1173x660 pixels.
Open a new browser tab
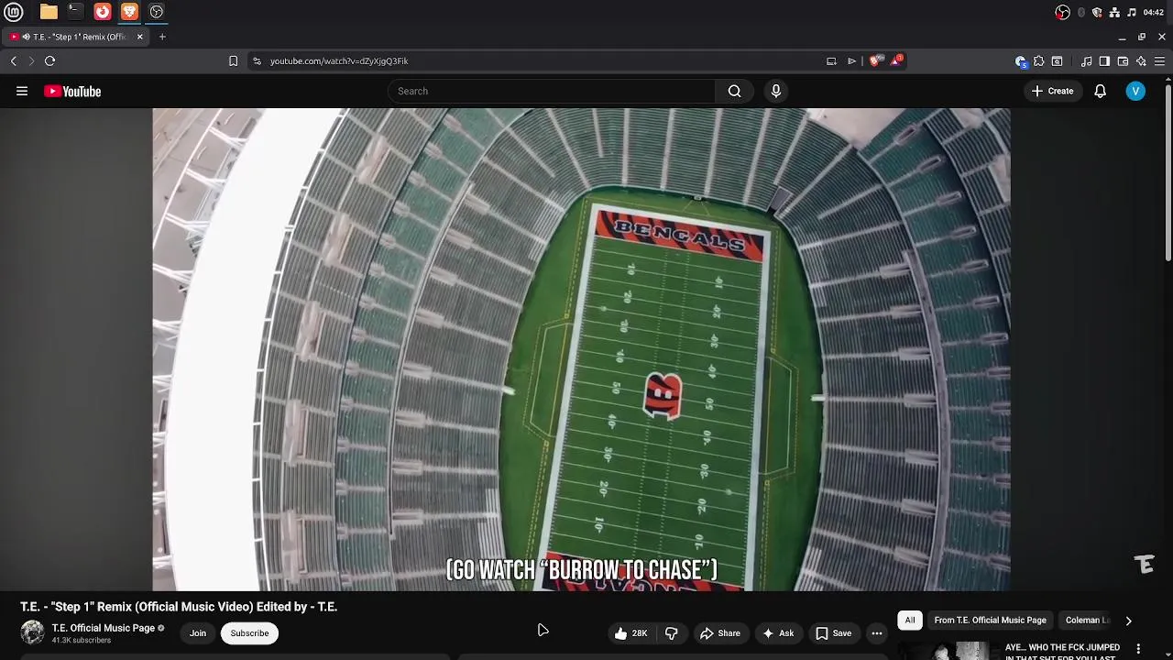point(162,37)
